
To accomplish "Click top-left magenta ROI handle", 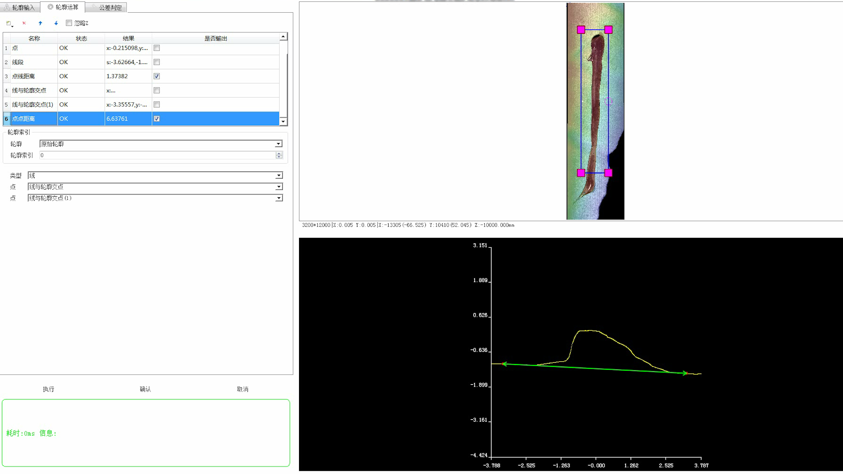I will coord(581,30).
